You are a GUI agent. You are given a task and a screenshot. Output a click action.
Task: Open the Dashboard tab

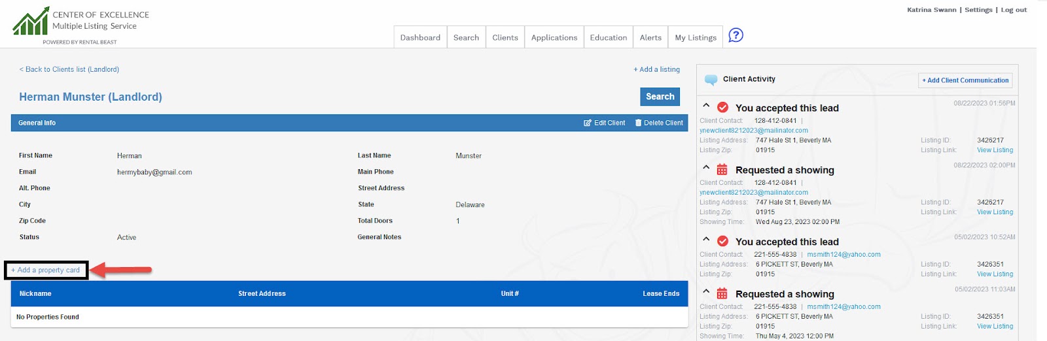pos(420,37)
